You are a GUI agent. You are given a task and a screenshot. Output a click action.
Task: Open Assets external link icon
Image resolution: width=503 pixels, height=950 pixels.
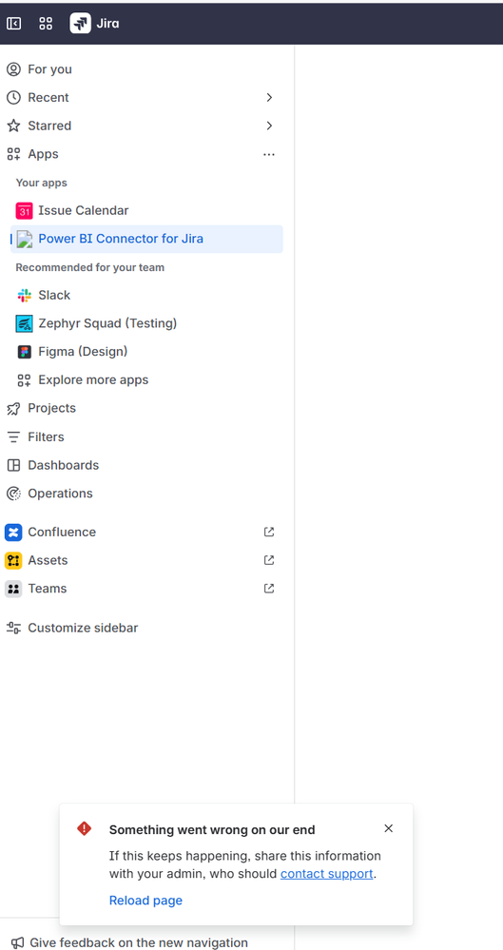[x=269, y=560]
